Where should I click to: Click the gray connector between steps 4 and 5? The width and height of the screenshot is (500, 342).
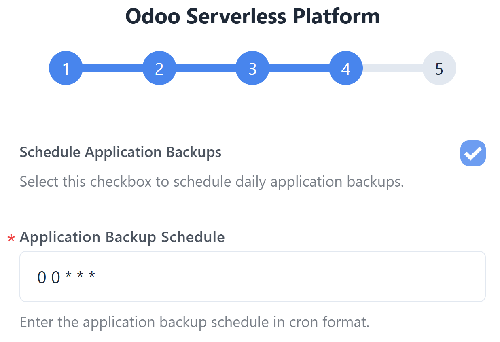click(x=392, y=68)
